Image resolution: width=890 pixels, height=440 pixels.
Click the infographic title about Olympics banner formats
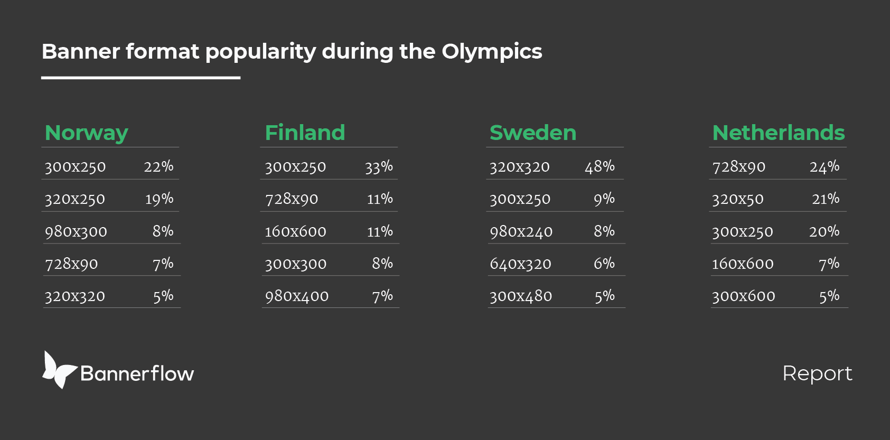click(x=292, y=52)
